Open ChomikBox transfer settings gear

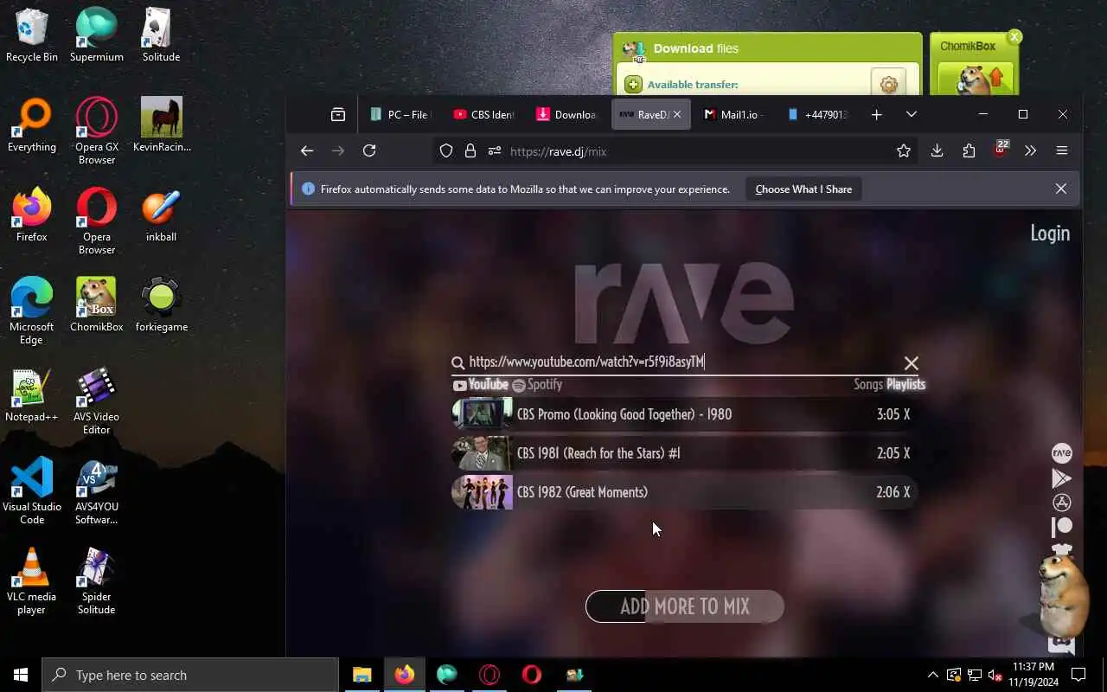[888, 84]
